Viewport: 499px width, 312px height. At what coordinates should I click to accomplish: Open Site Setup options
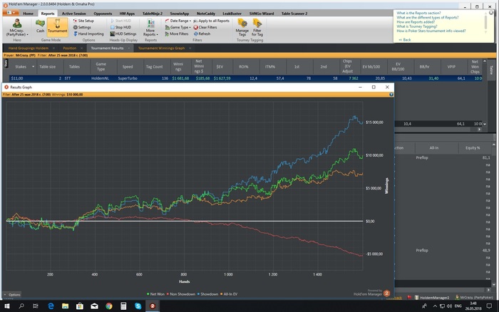[x=83, y=21]
